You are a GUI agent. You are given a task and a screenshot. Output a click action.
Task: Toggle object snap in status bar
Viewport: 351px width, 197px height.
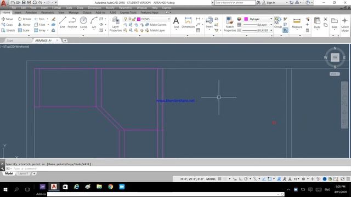(x=269, y=179)
